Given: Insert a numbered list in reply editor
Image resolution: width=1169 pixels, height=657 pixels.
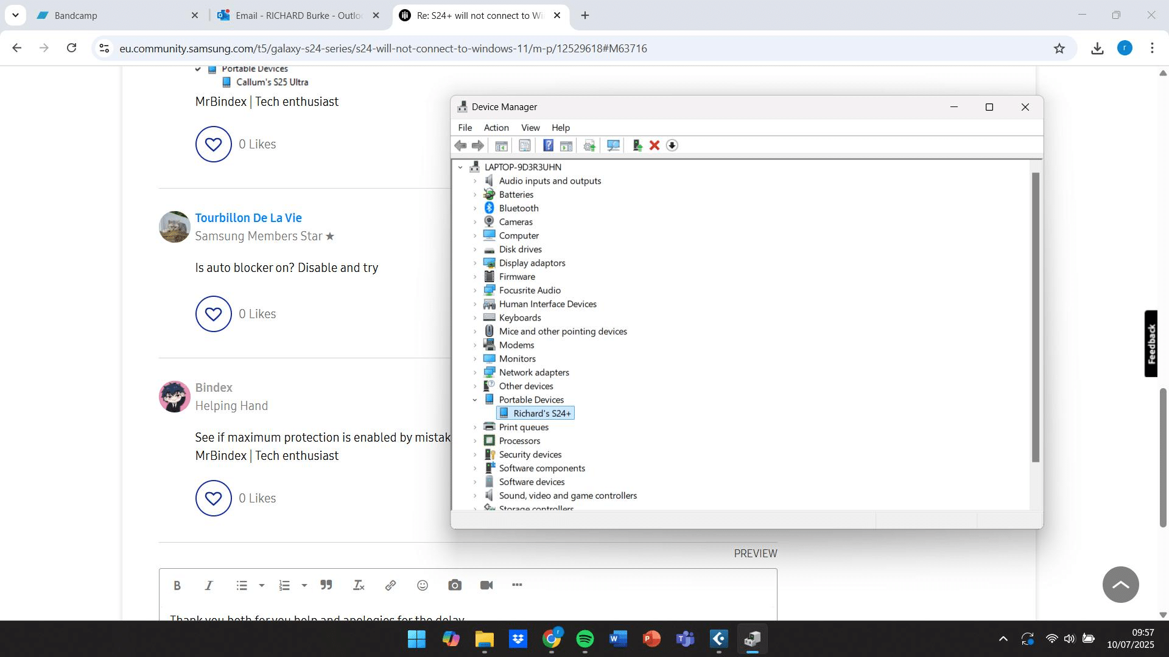Looking at the screenshot, I should 284,585.
